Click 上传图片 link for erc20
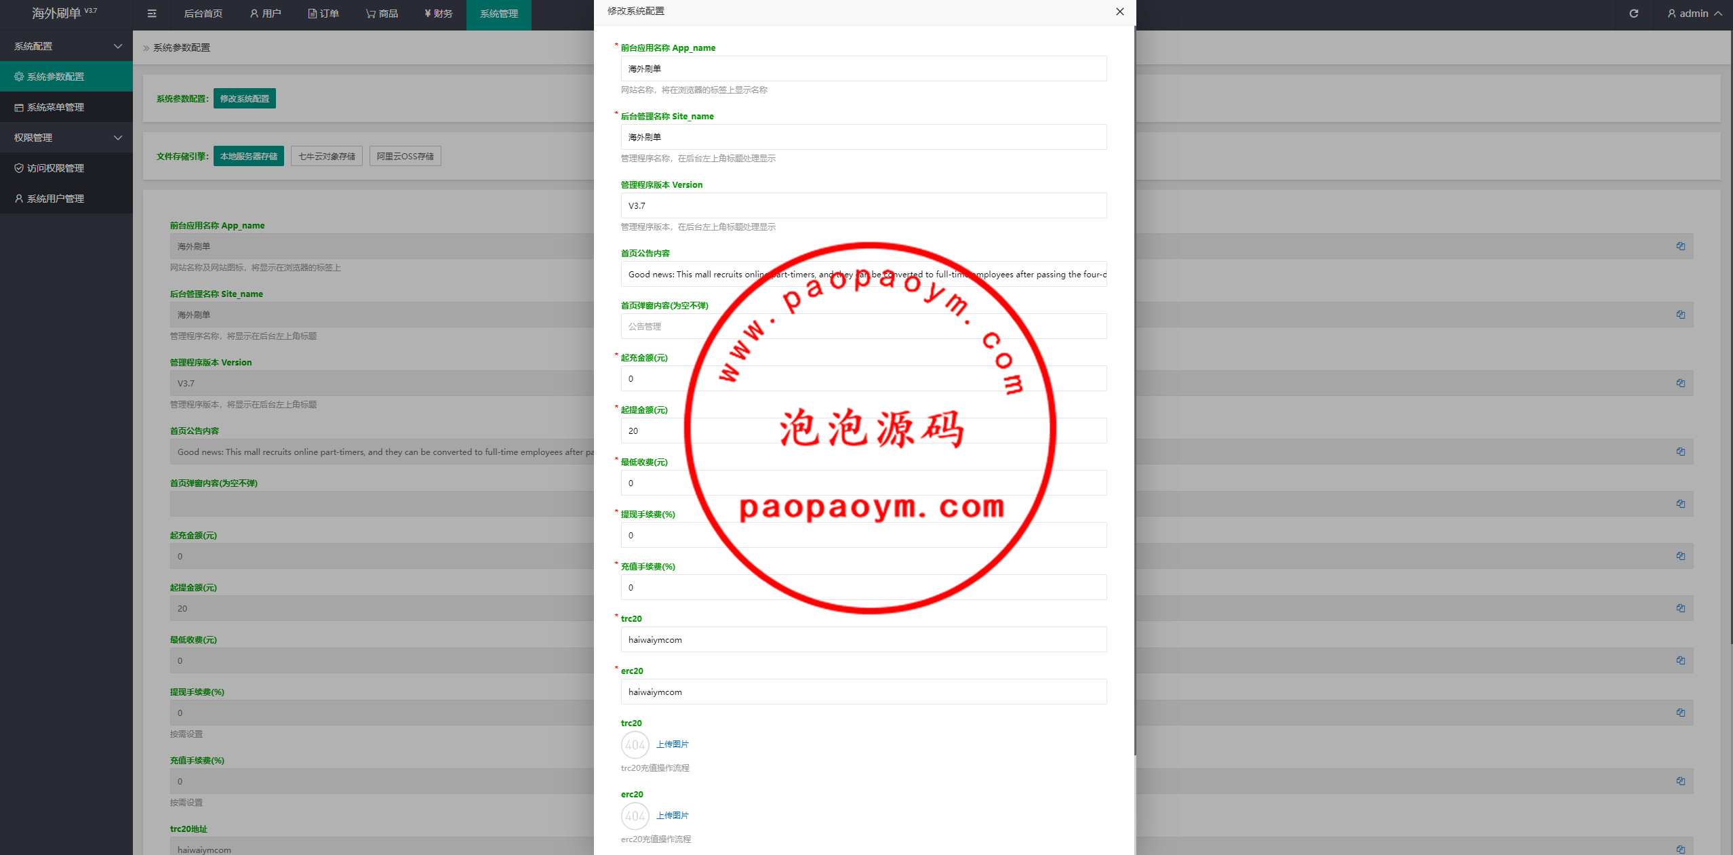 [673, 816]
